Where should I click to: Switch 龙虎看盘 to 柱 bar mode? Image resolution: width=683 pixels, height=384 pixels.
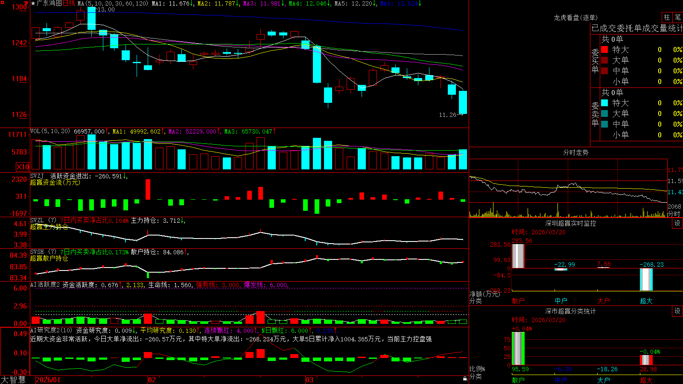click(667, 17)
